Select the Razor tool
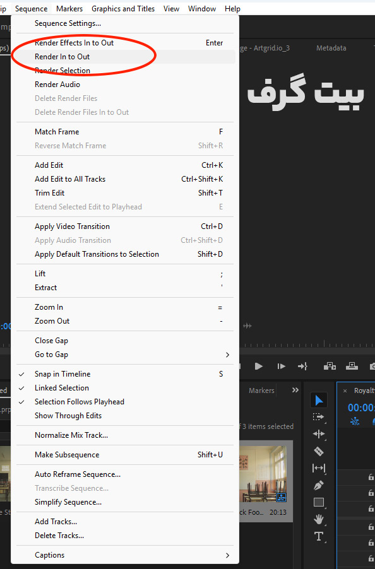Viewport: 375px width, 569px height. [319, 451]
